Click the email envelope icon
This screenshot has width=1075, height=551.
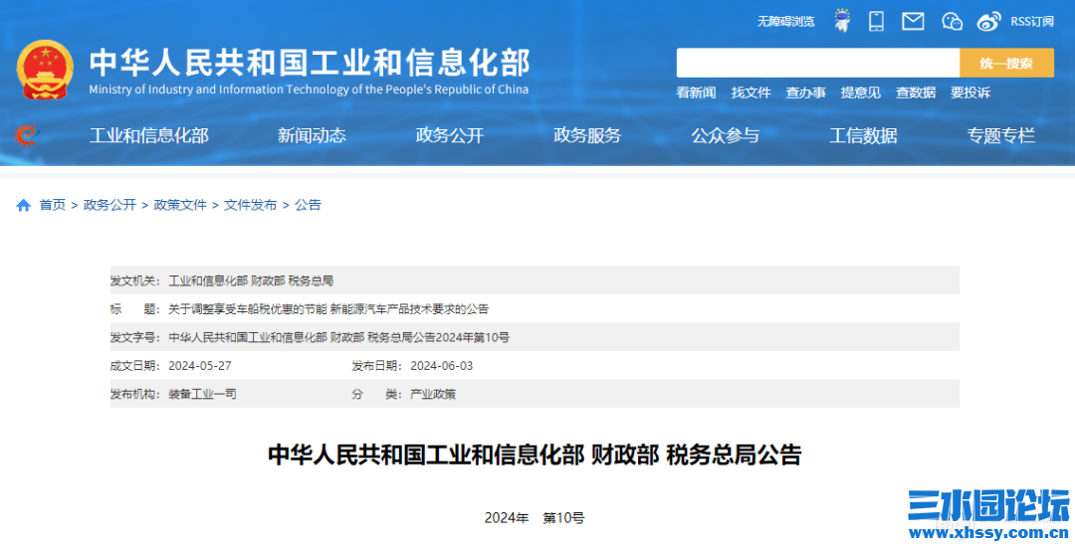(x=913, y=21)
